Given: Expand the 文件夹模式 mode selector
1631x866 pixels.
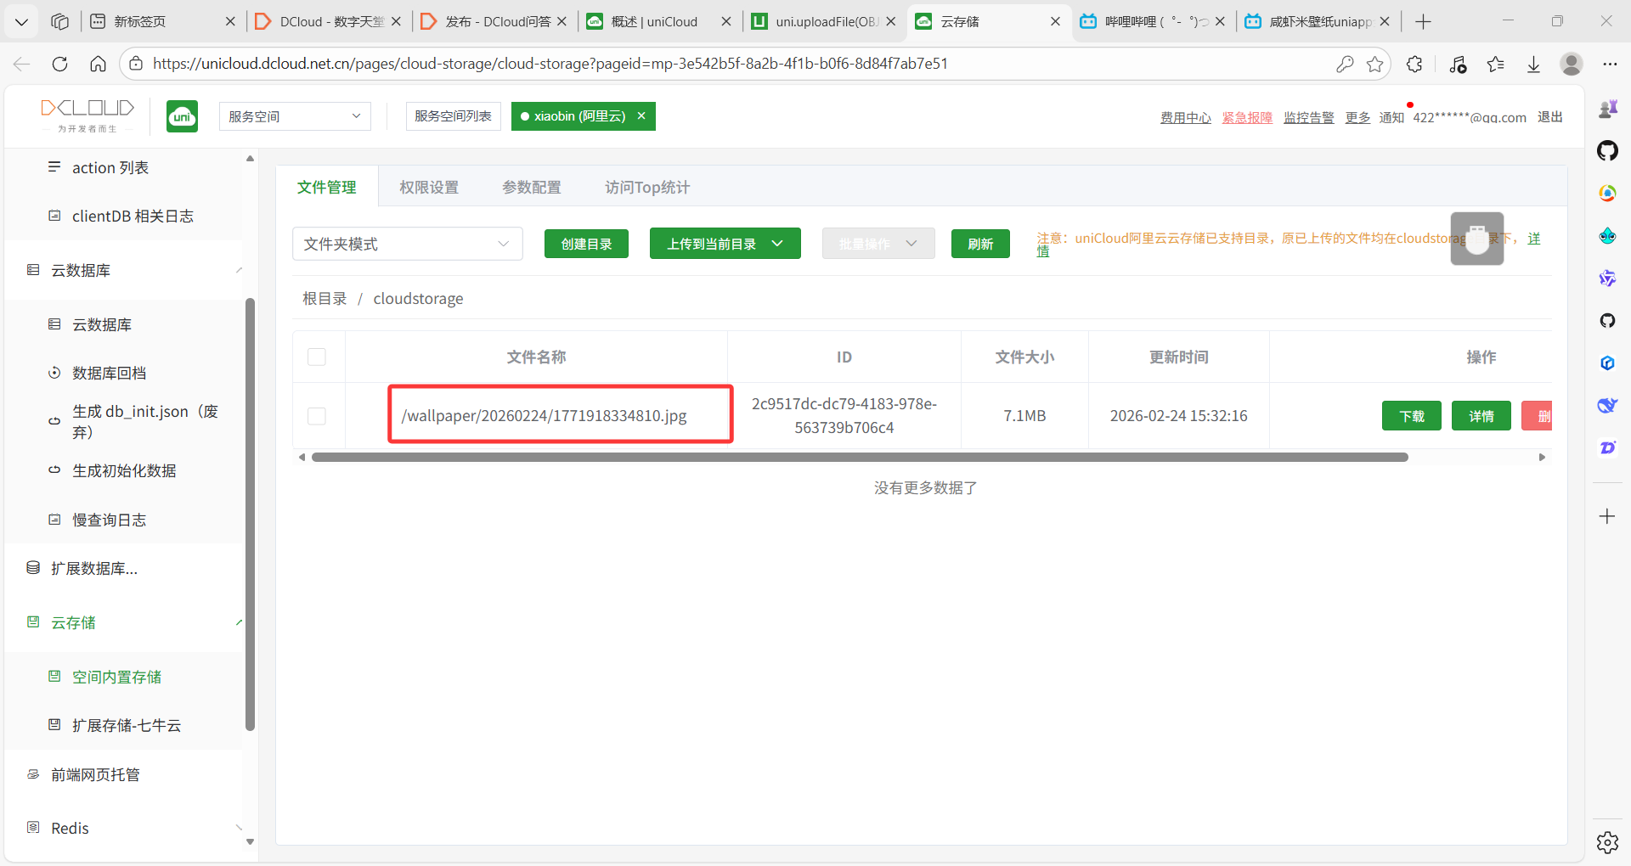Looking at the screenshot, I should click(x=407, y=244).
